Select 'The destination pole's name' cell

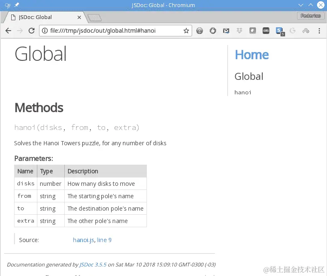click(x=105, y=209)
